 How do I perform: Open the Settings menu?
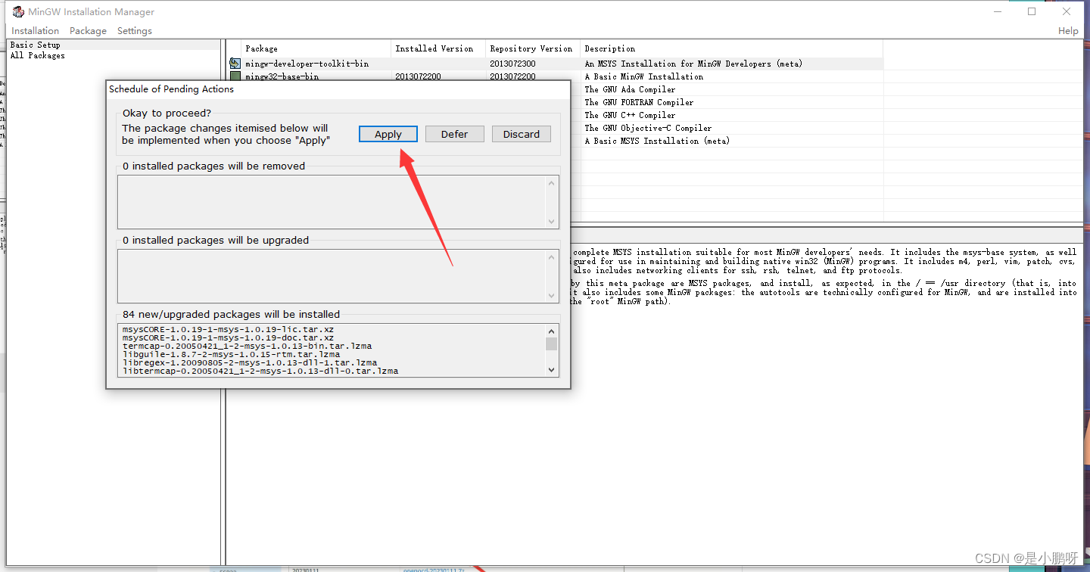(135, 31)
